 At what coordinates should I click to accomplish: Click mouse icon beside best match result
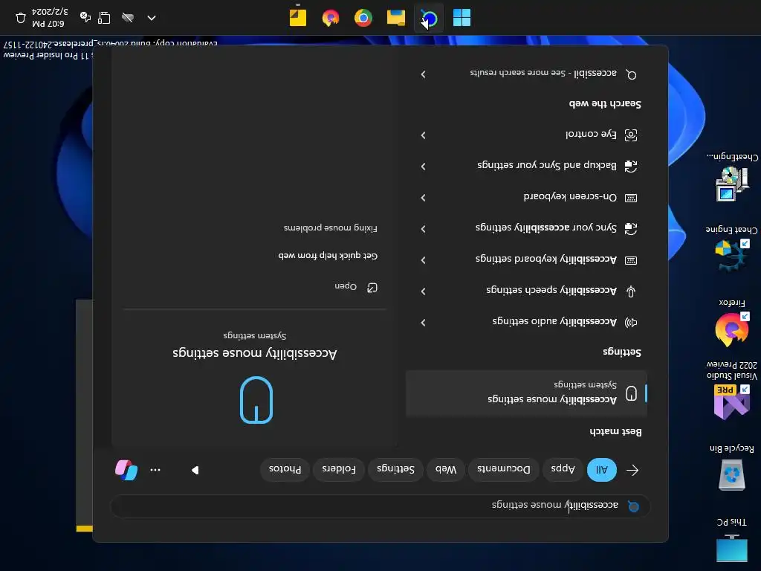click(x=631, y=393)
